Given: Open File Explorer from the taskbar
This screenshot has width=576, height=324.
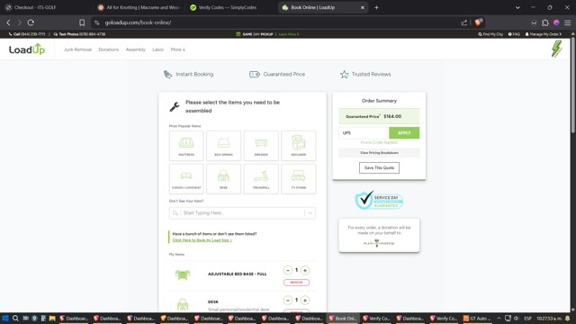Looking at the screenshot, I should 52,318.
